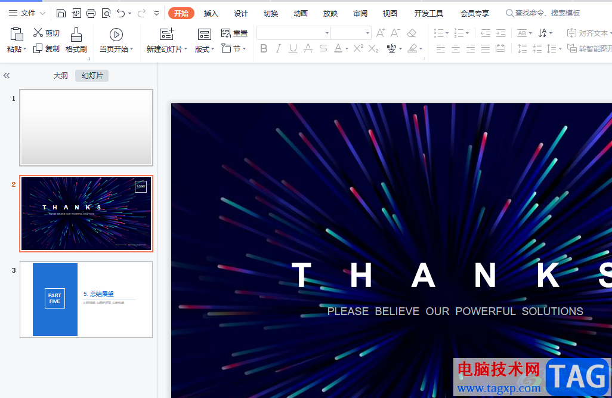Increase indent level icon
This screenshot has height=398, width=612.
[500, 33]
